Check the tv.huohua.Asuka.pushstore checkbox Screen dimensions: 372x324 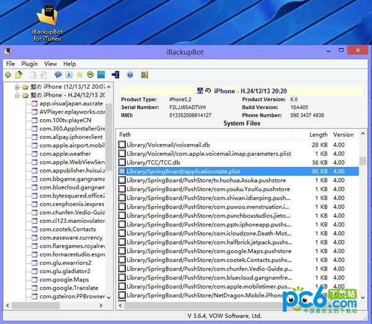pyautogui.click(x=122, y=180)
